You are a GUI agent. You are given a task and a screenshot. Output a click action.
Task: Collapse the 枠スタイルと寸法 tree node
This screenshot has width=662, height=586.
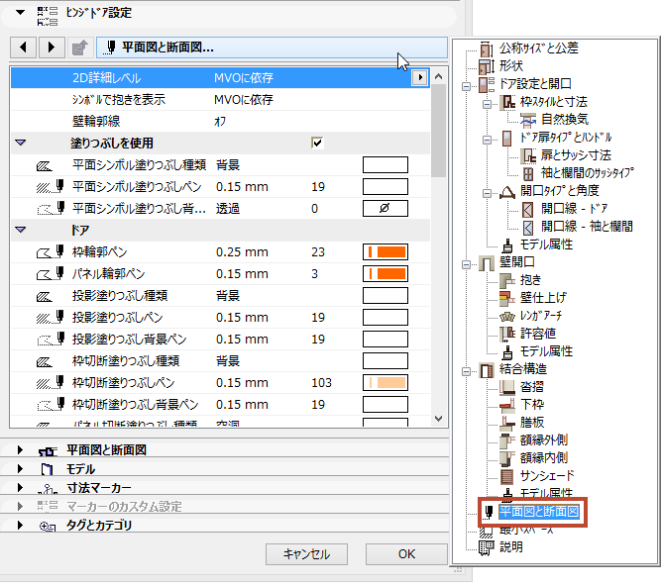click(x=487, y=104)
